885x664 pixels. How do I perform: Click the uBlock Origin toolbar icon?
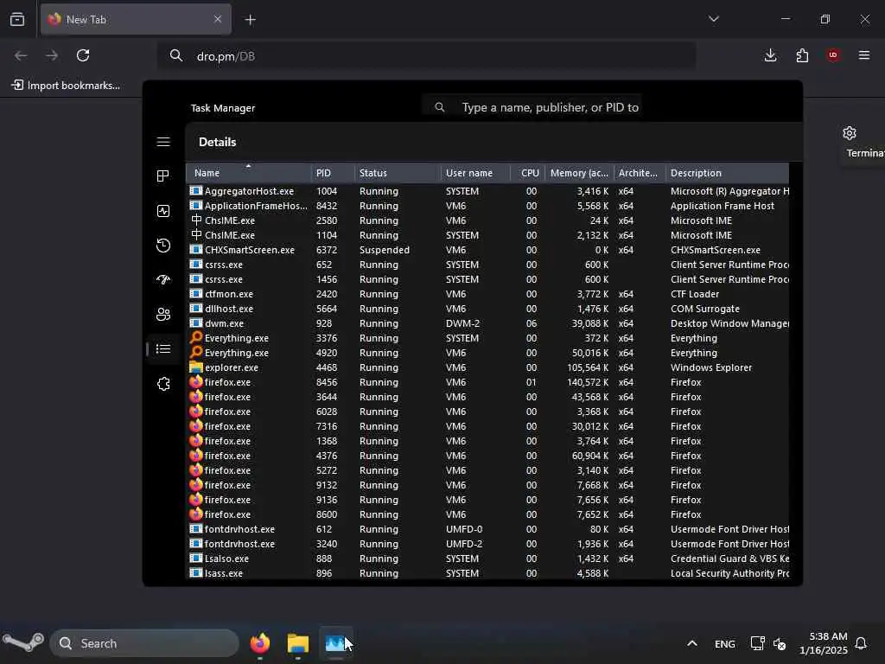pyautogui.click(x=832, y=54)
